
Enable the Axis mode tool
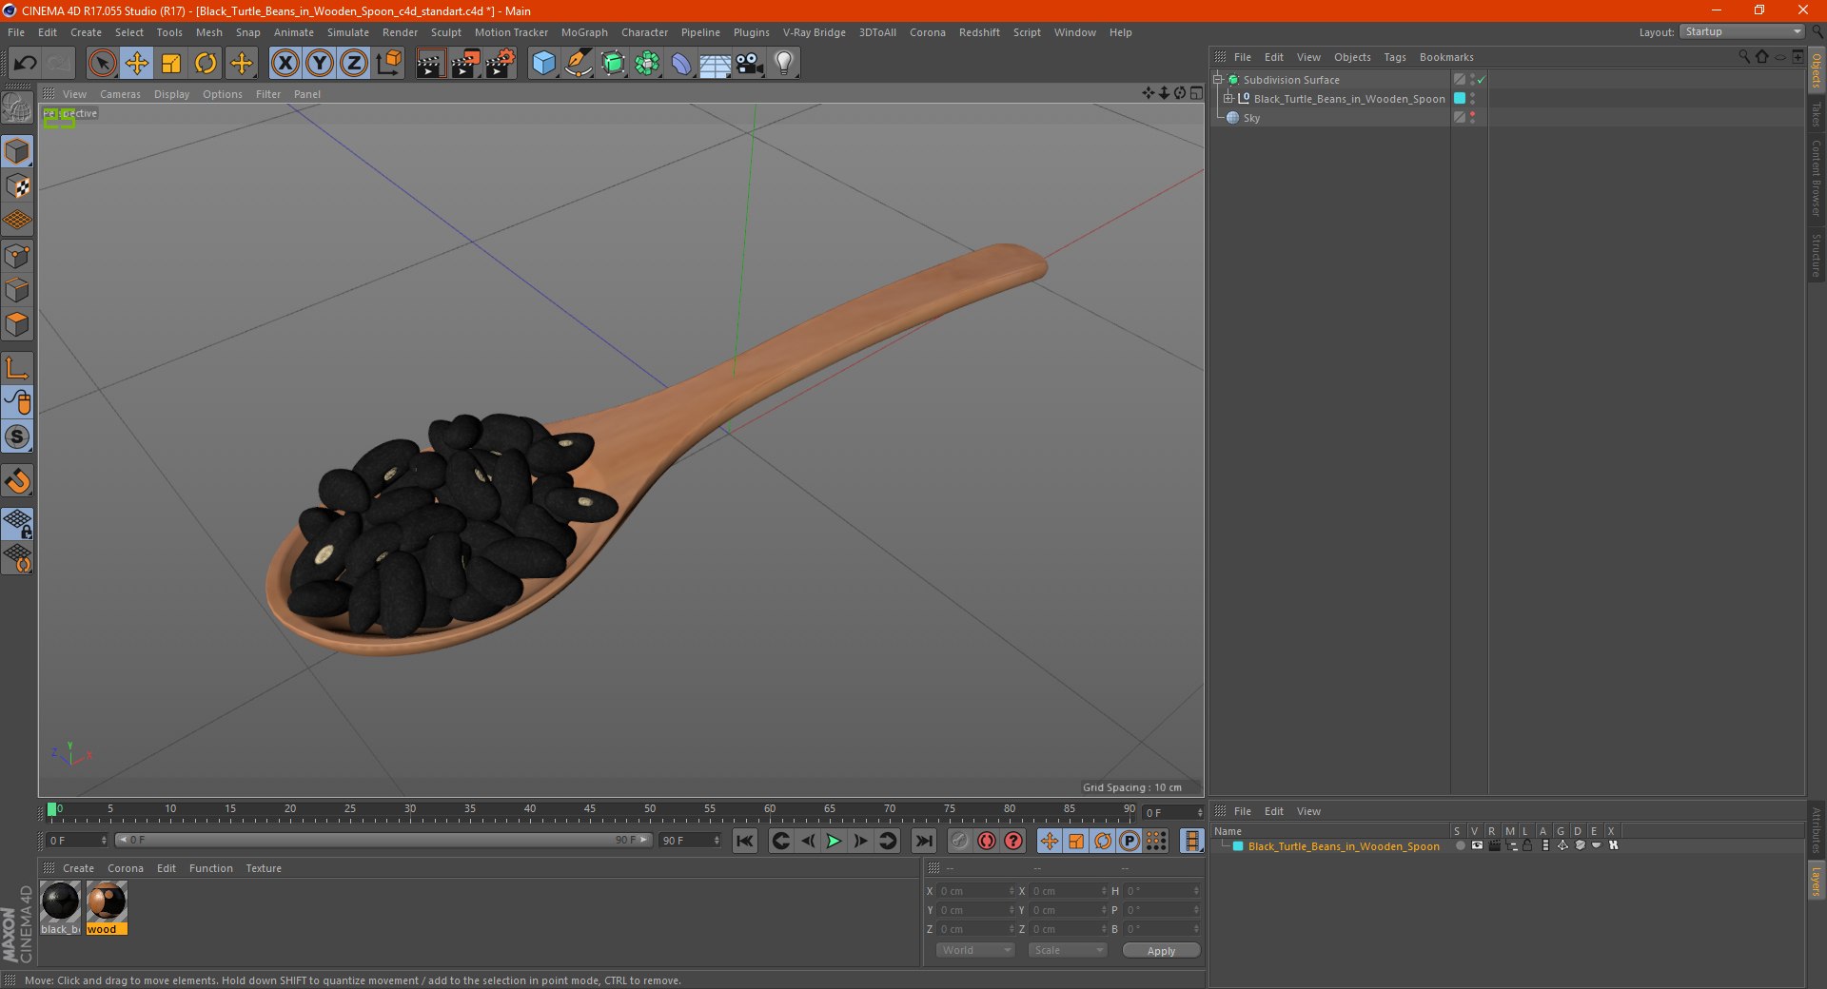17,368
